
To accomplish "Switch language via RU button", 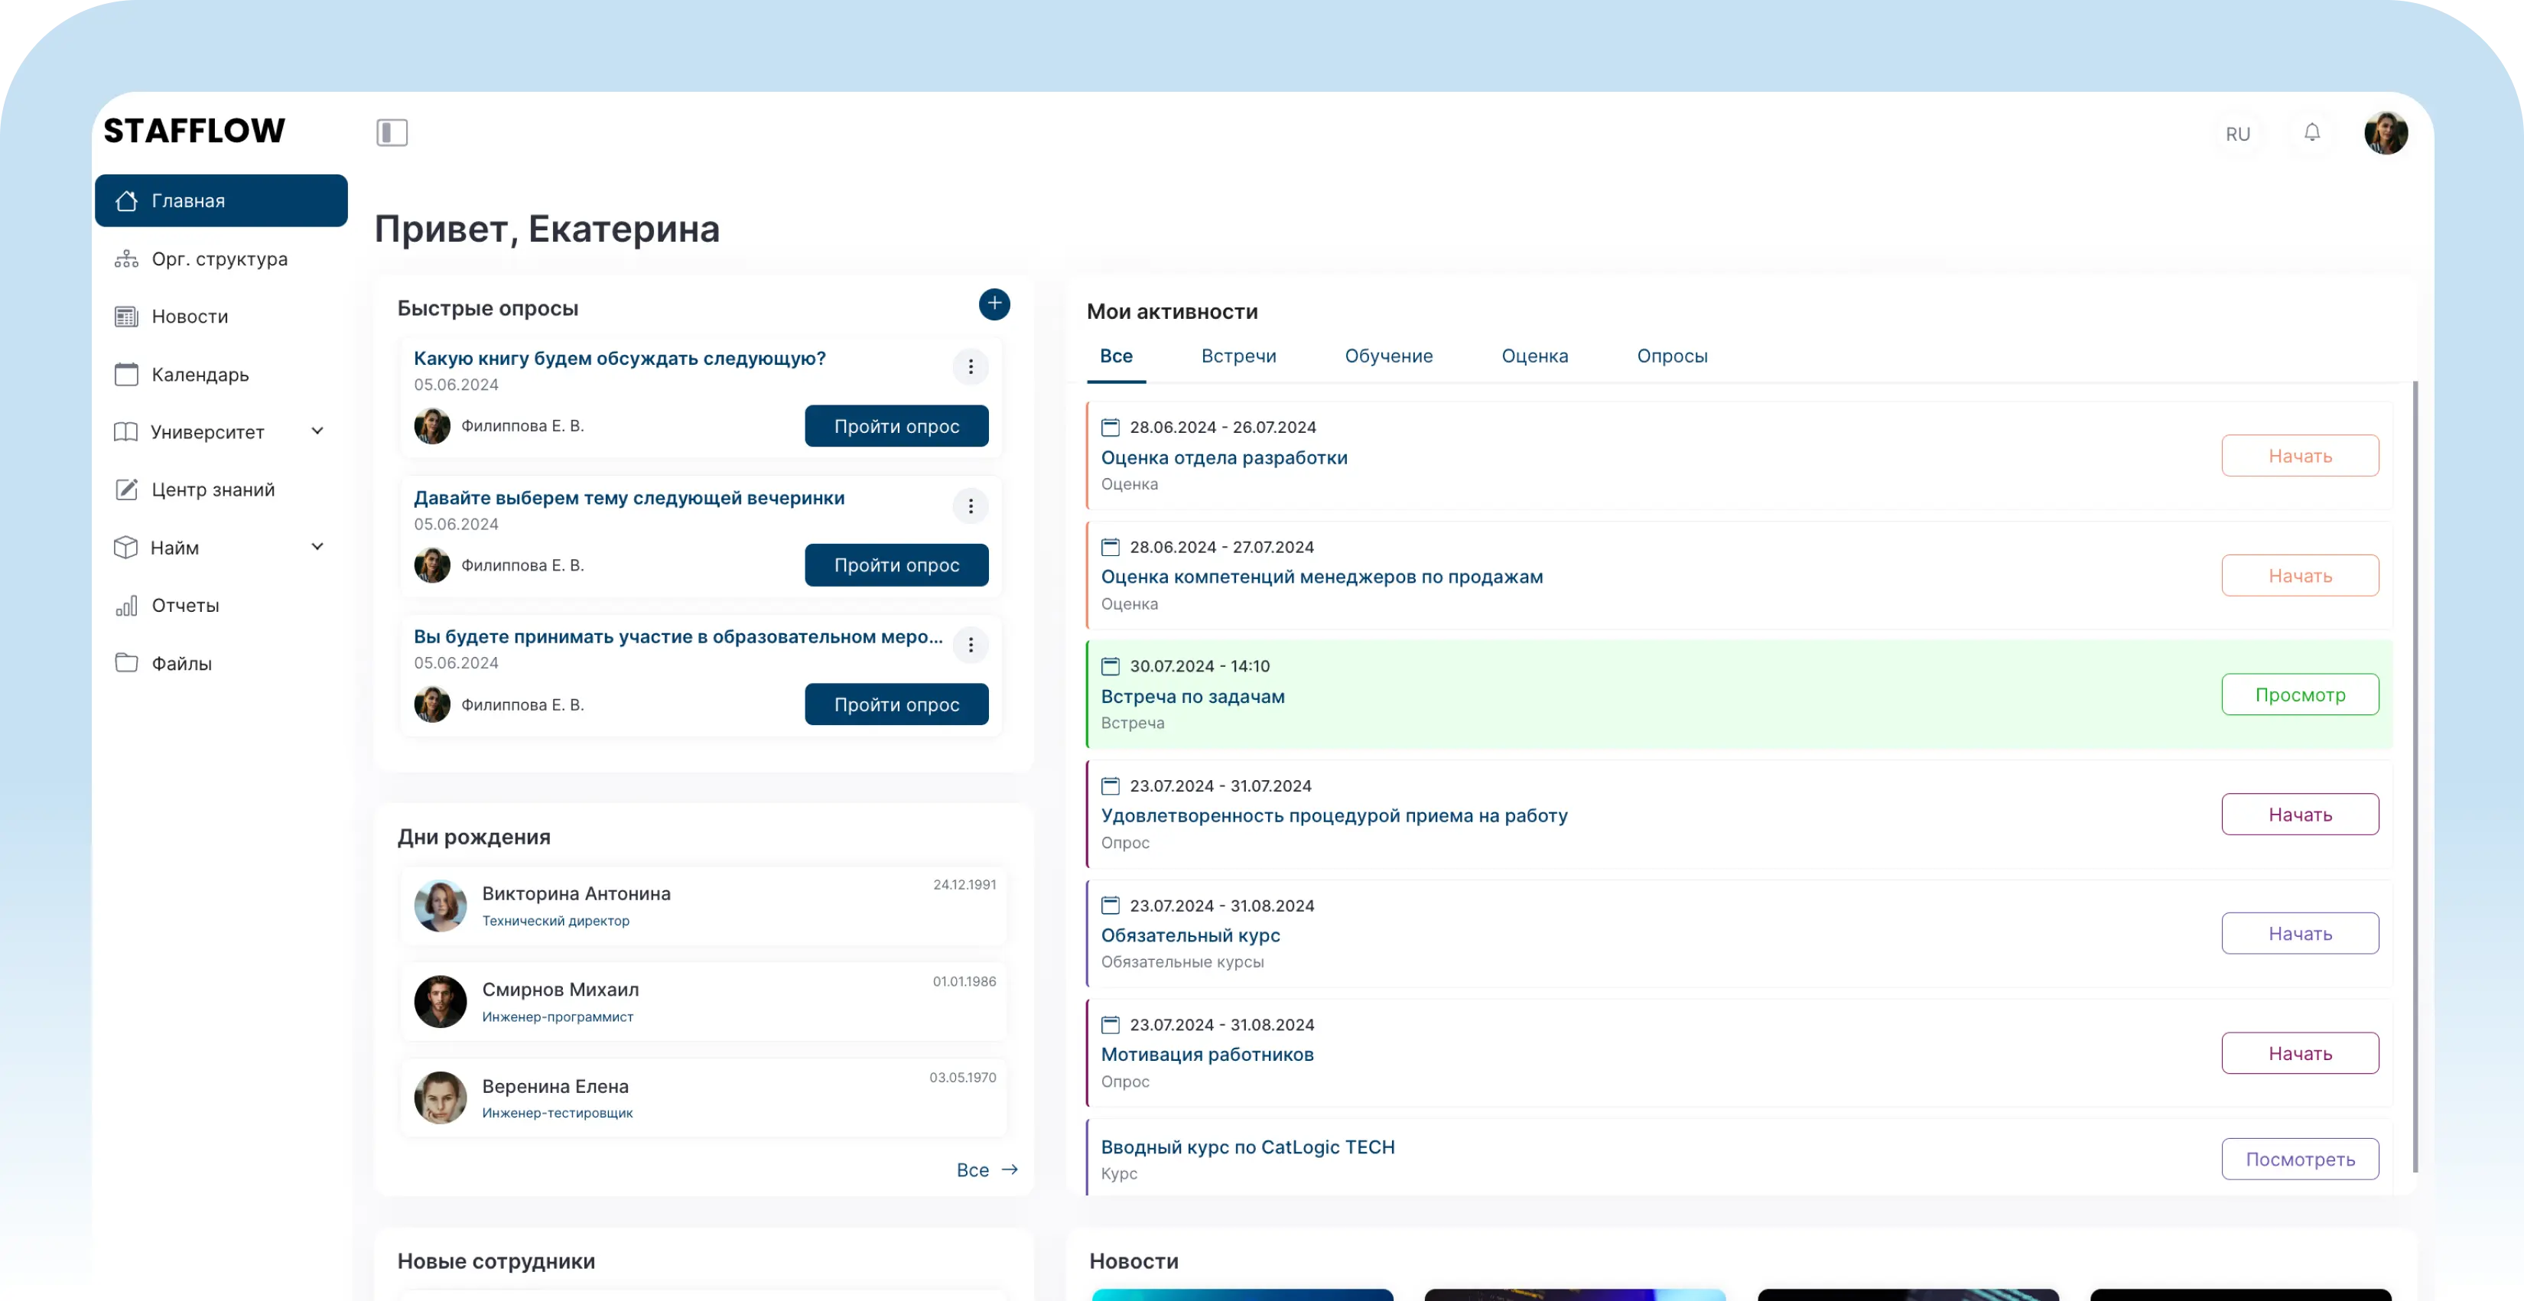I will click(2238, 133).
